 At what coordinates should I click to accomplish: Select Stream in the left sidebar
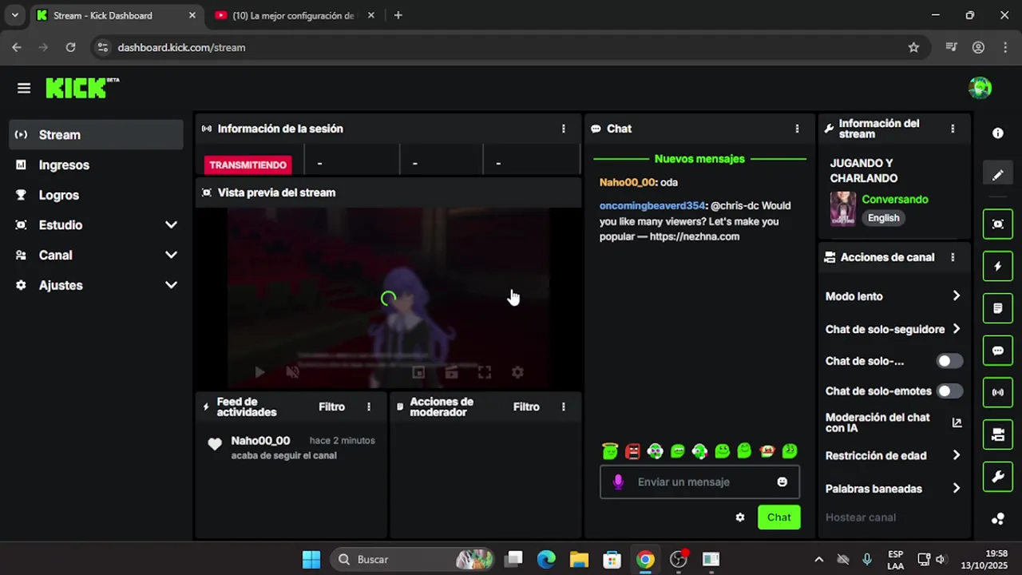tap(97, 135)
